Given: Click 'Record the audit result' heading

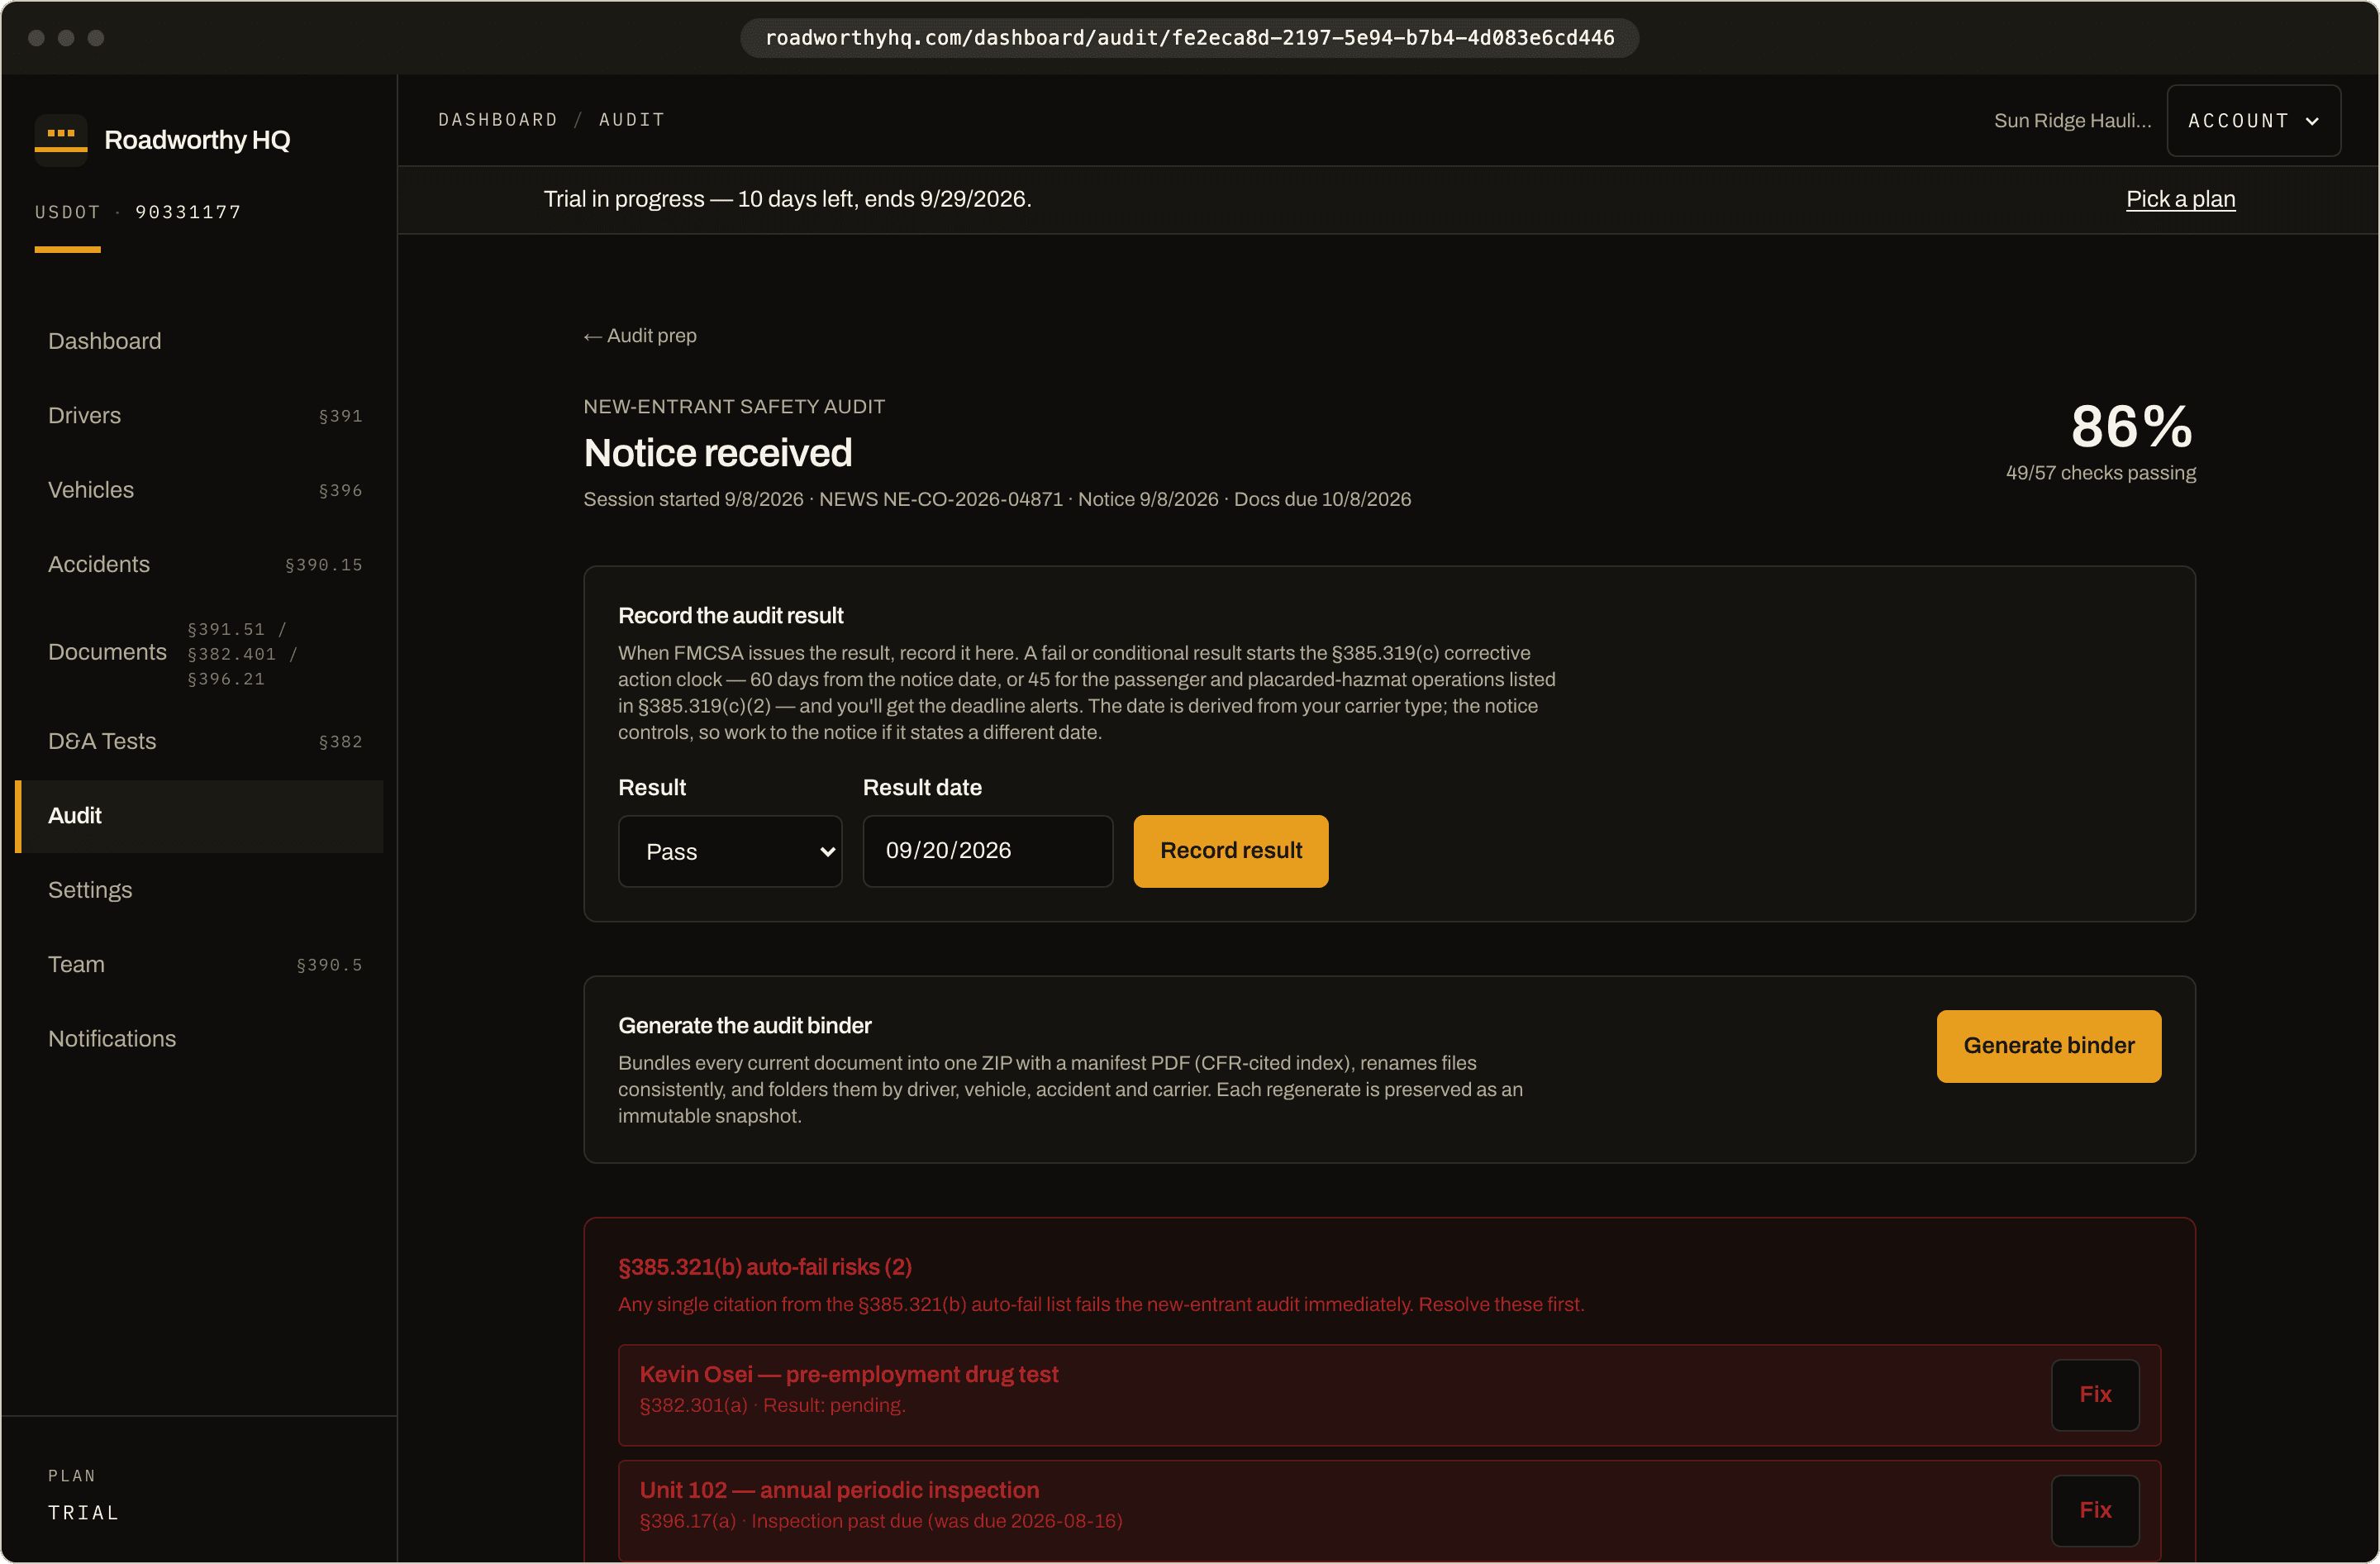Looking at the screenshot, I should pyautogui.click(x=730, y=616).
